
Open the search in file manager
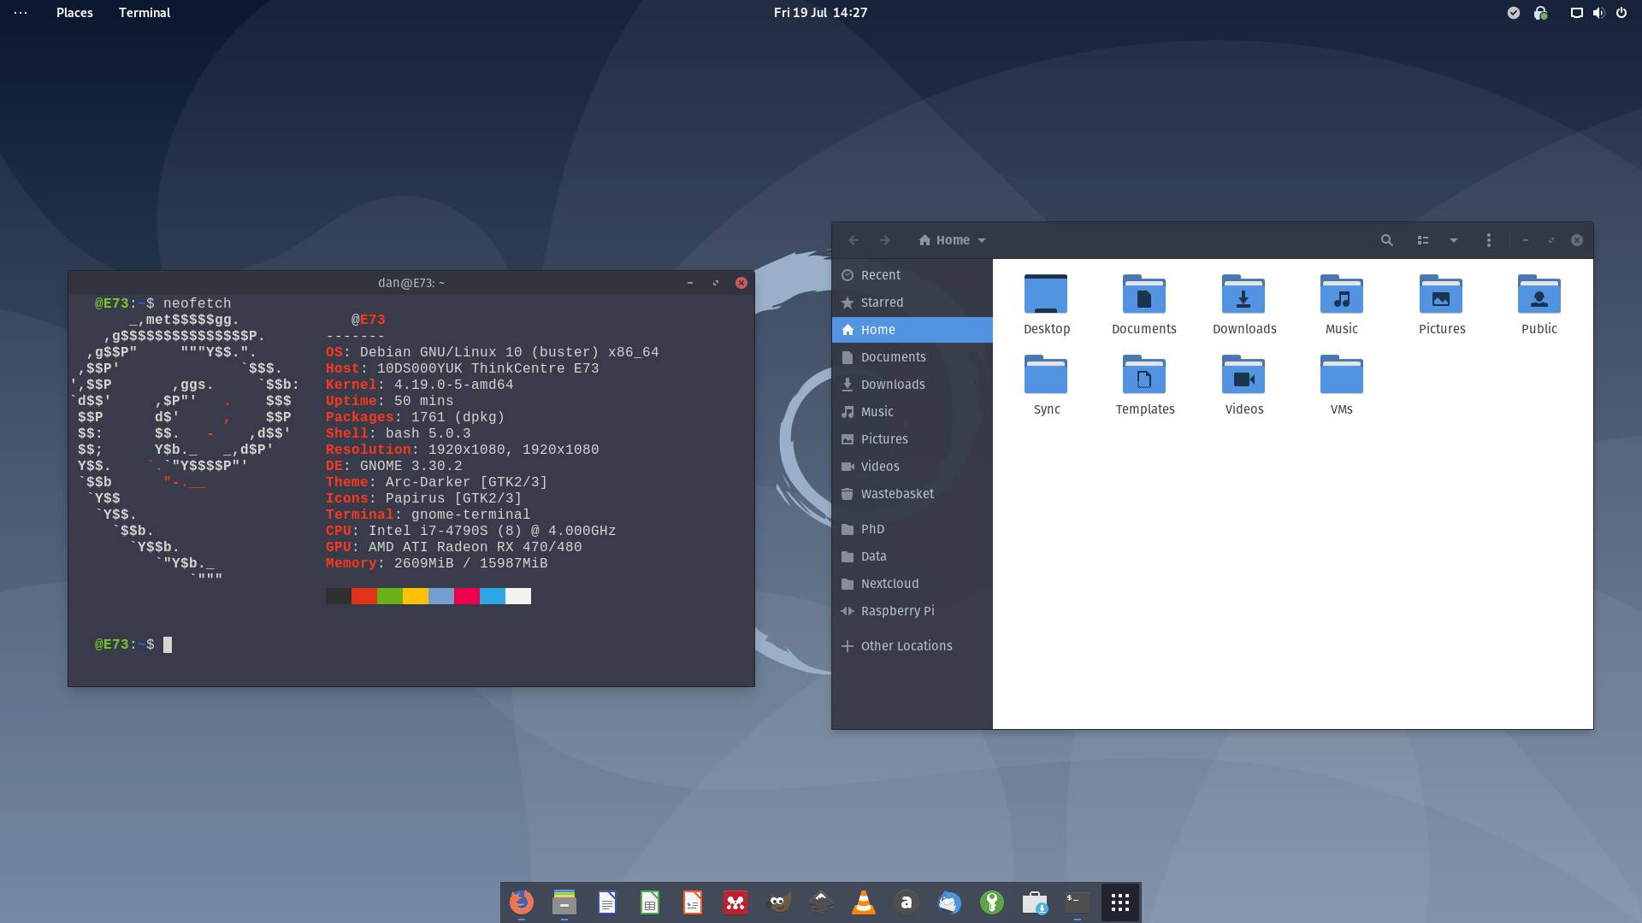[1387, 240]
